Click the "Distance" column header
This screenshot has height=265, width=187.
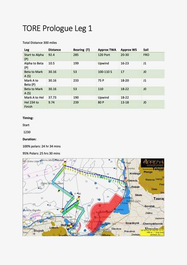(x=54, y=50)
